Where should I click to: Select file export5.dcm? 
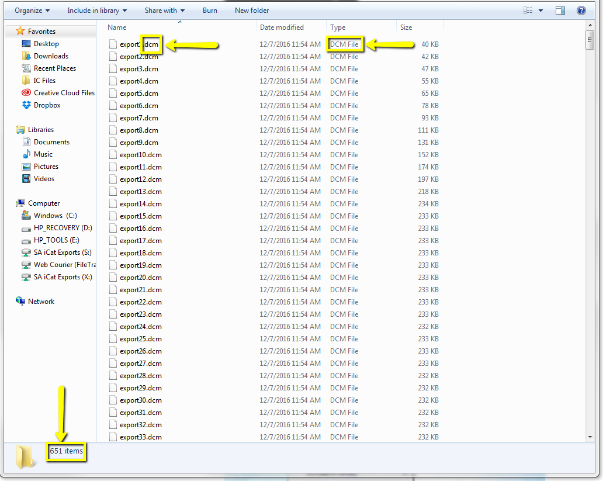pos(139,94)
